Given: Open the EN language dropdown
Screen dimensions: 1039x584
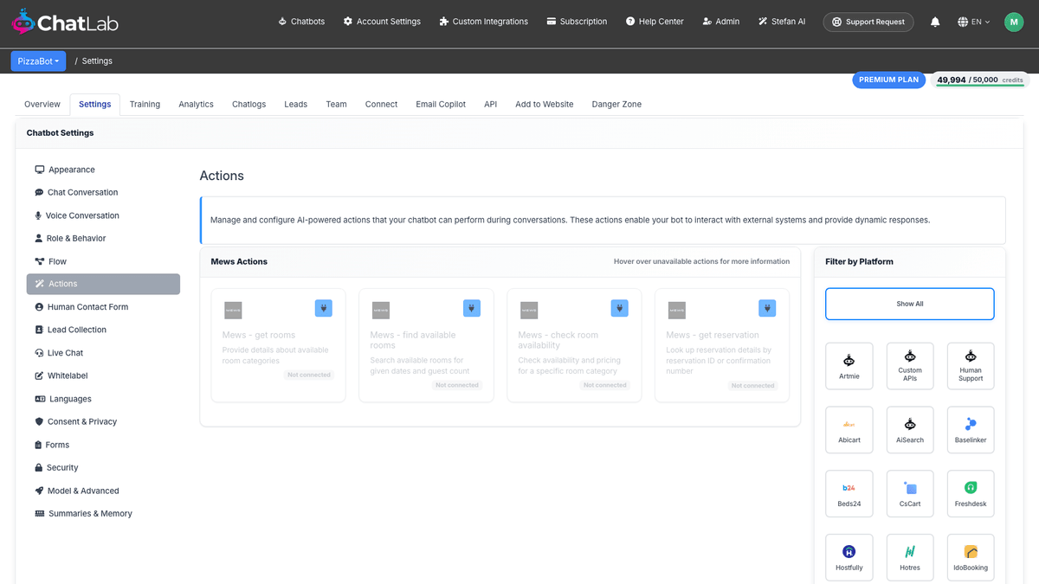Looking at the screenshot, I should [974, 22].
